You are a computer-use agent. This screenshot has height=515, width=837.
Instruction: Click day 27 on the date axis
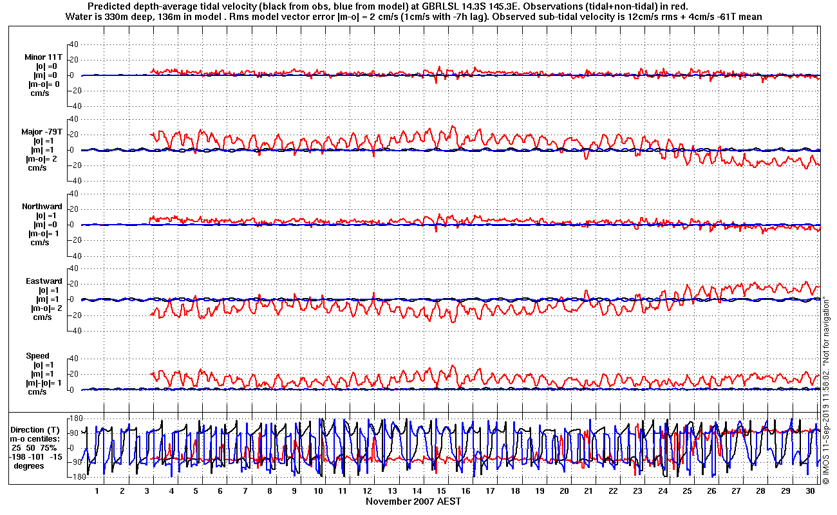737,491
